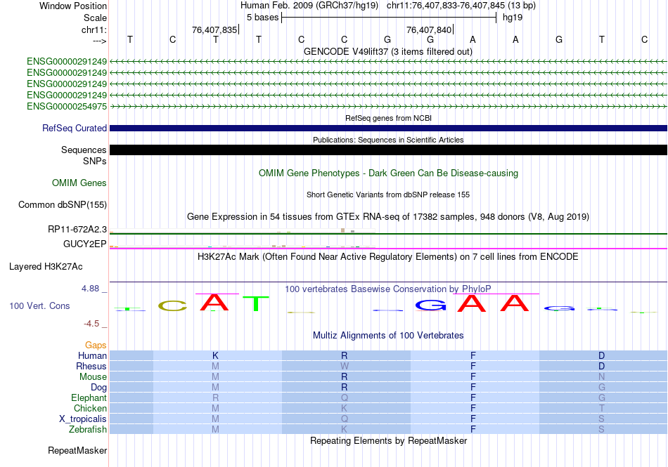
Task: Click the Layered H3K27Ac label
Action: 46,267
